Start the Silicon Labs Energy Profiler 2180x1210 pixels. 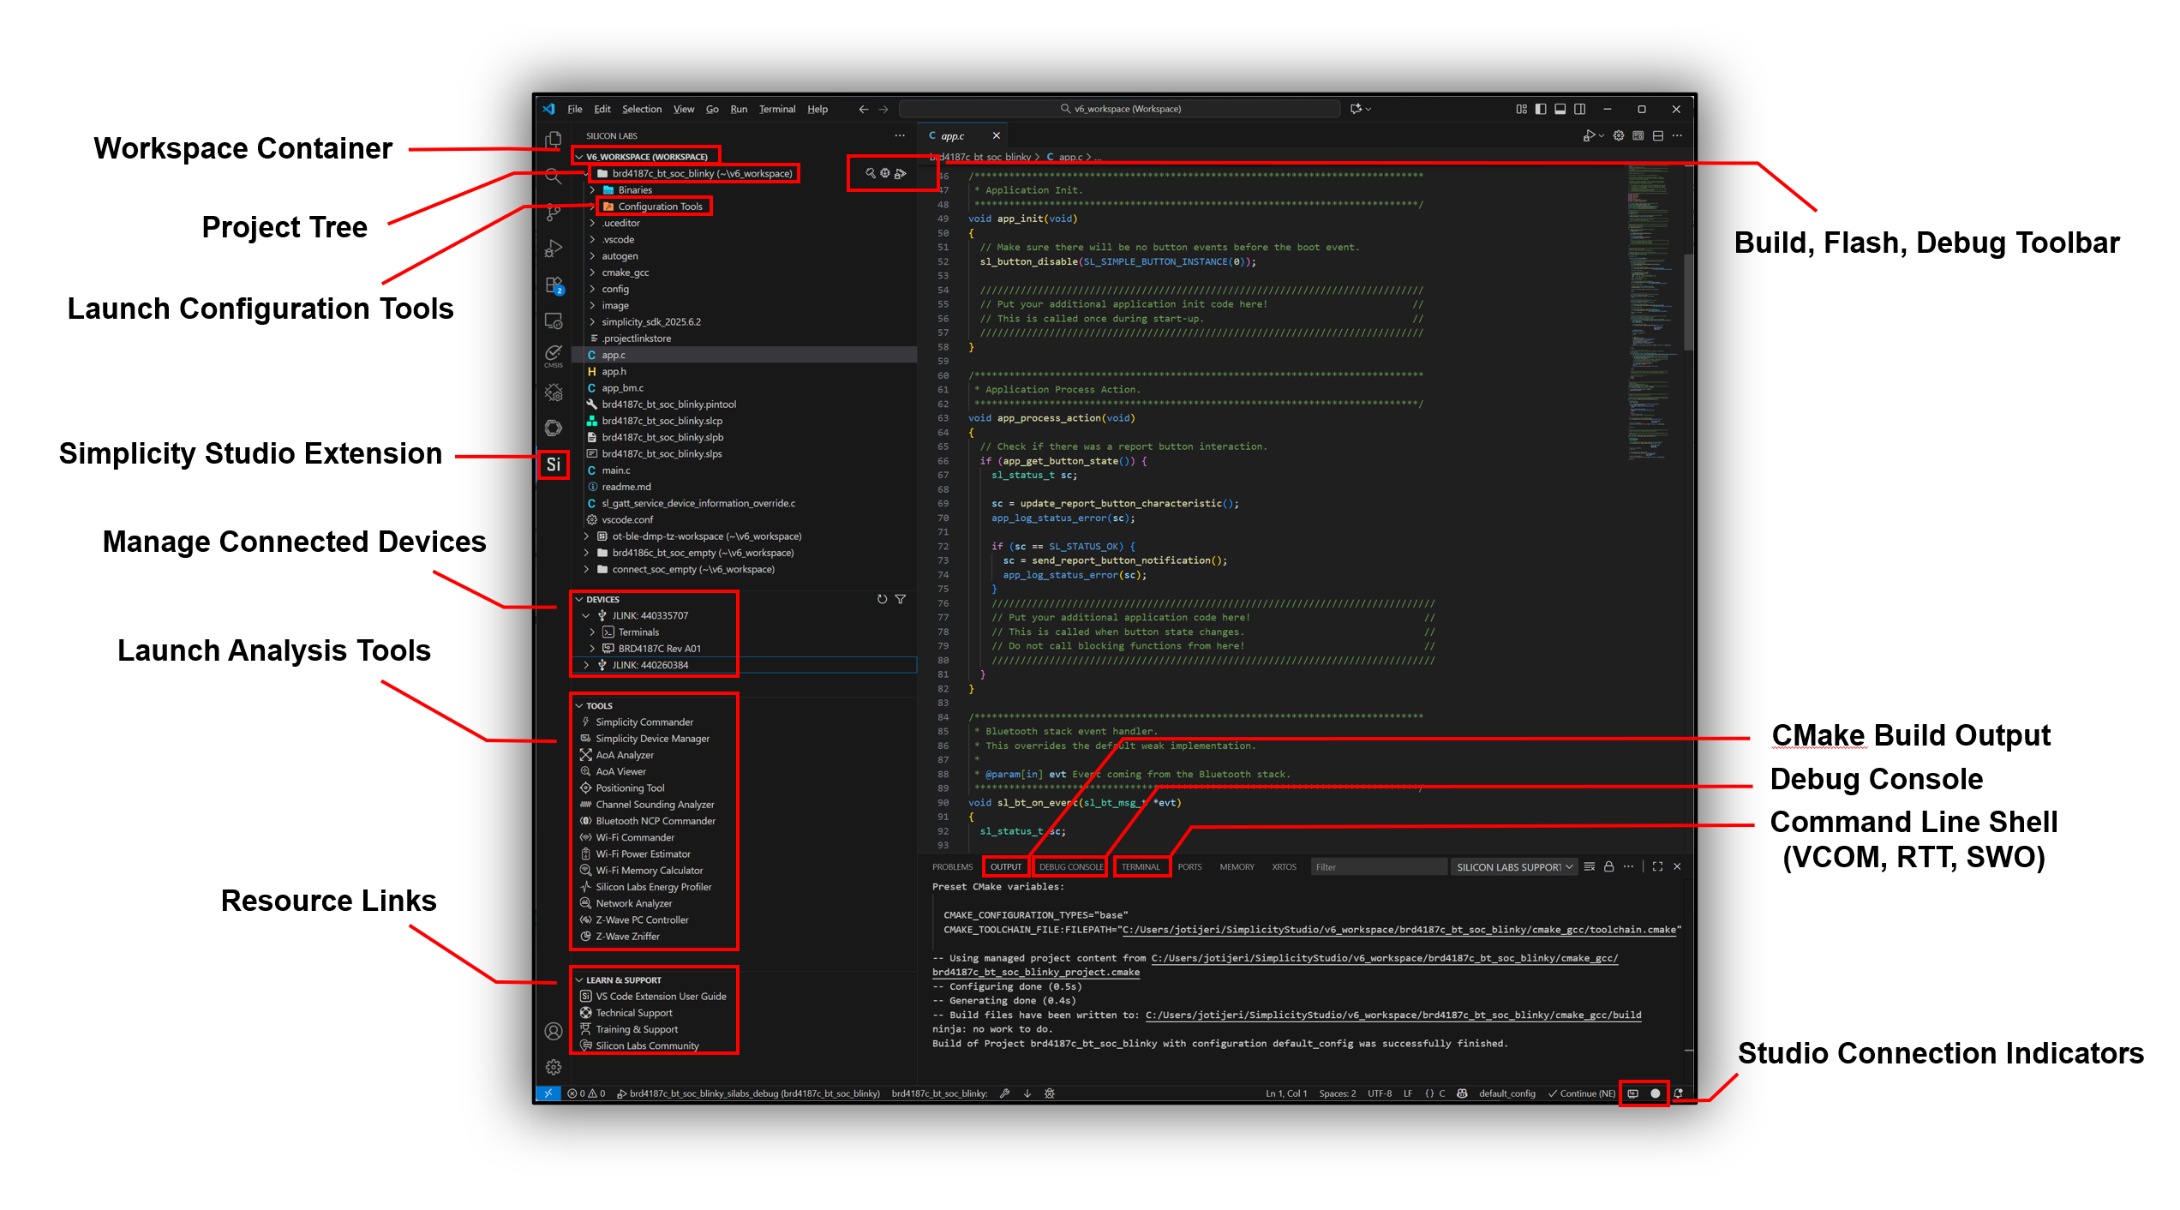click(654, 886)
